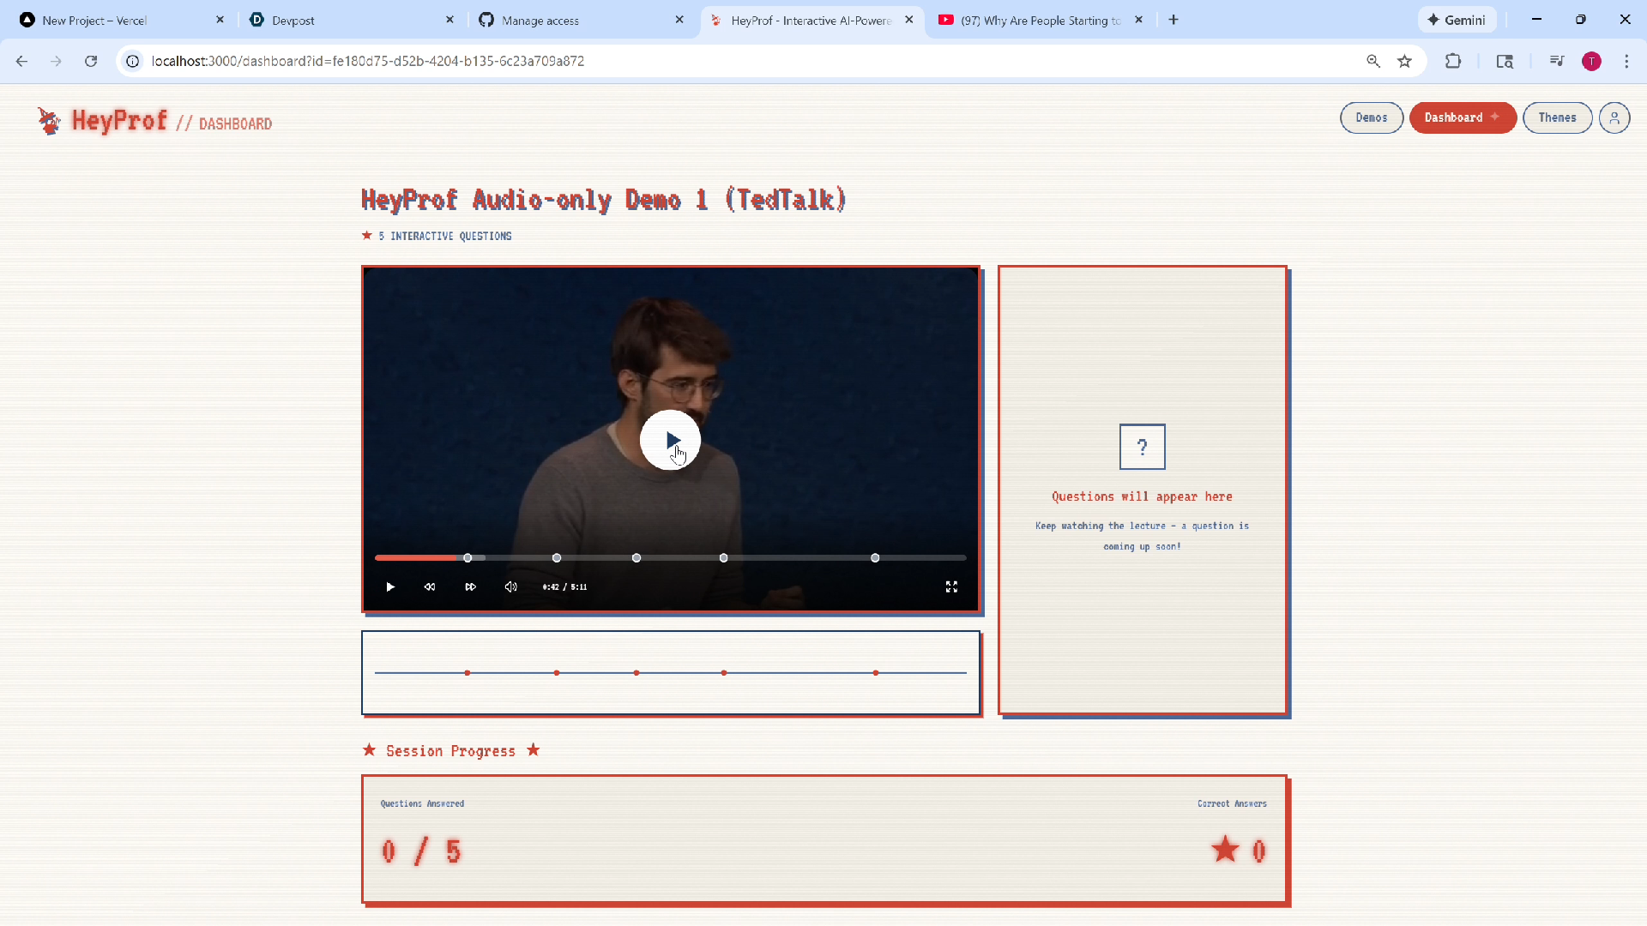Bookmark this page with the star icon

pos(1404,61)
